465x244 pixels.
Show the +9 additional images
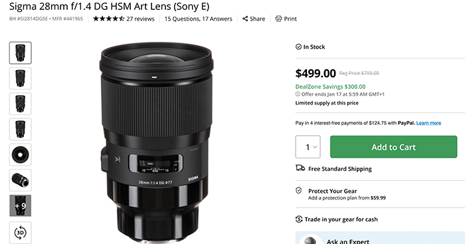coord(20,205)
